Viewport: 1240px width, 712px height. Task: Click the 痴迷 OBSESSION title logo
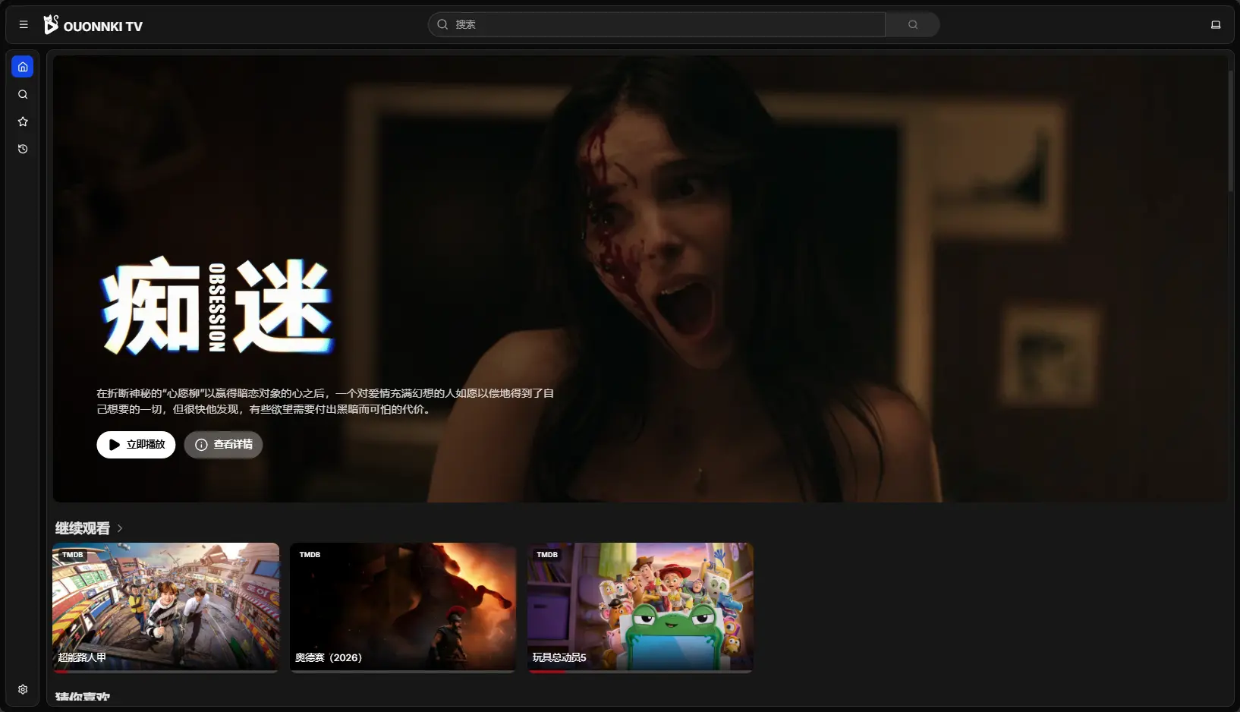coord(218,307)
